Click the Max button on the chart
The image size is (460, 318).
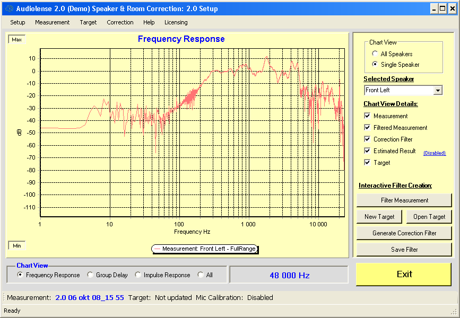[x=16, y=40]
